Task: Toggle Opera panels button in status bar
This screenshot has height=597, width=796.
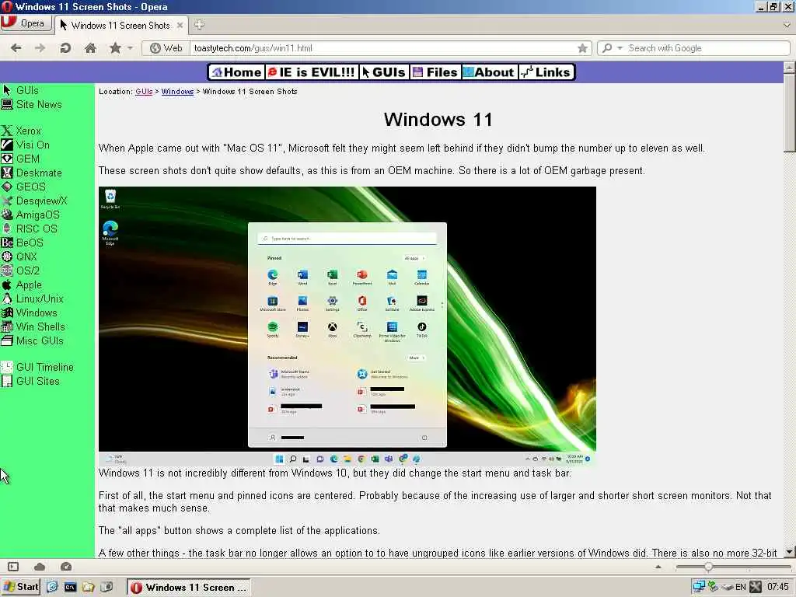Action: coord(13,567)
